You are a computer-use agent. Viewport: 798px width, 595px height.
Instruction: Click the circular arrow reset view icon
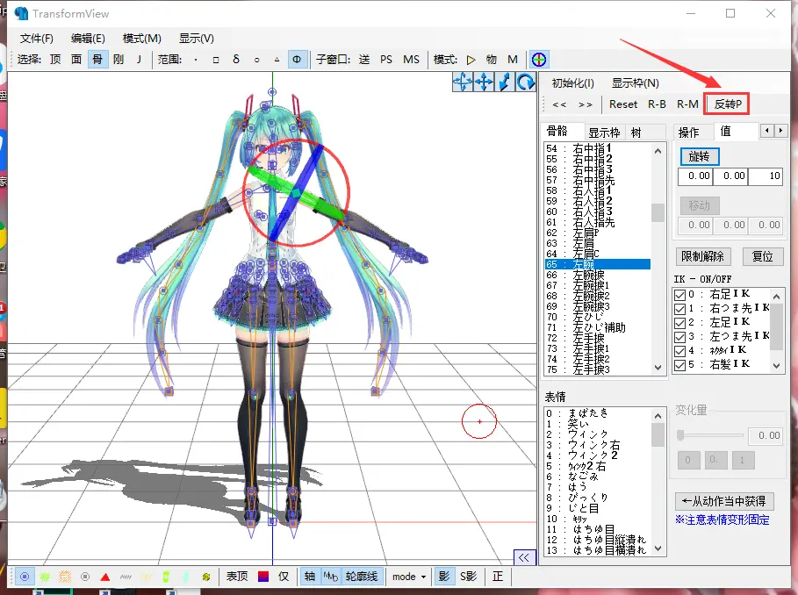pos(526,82)
